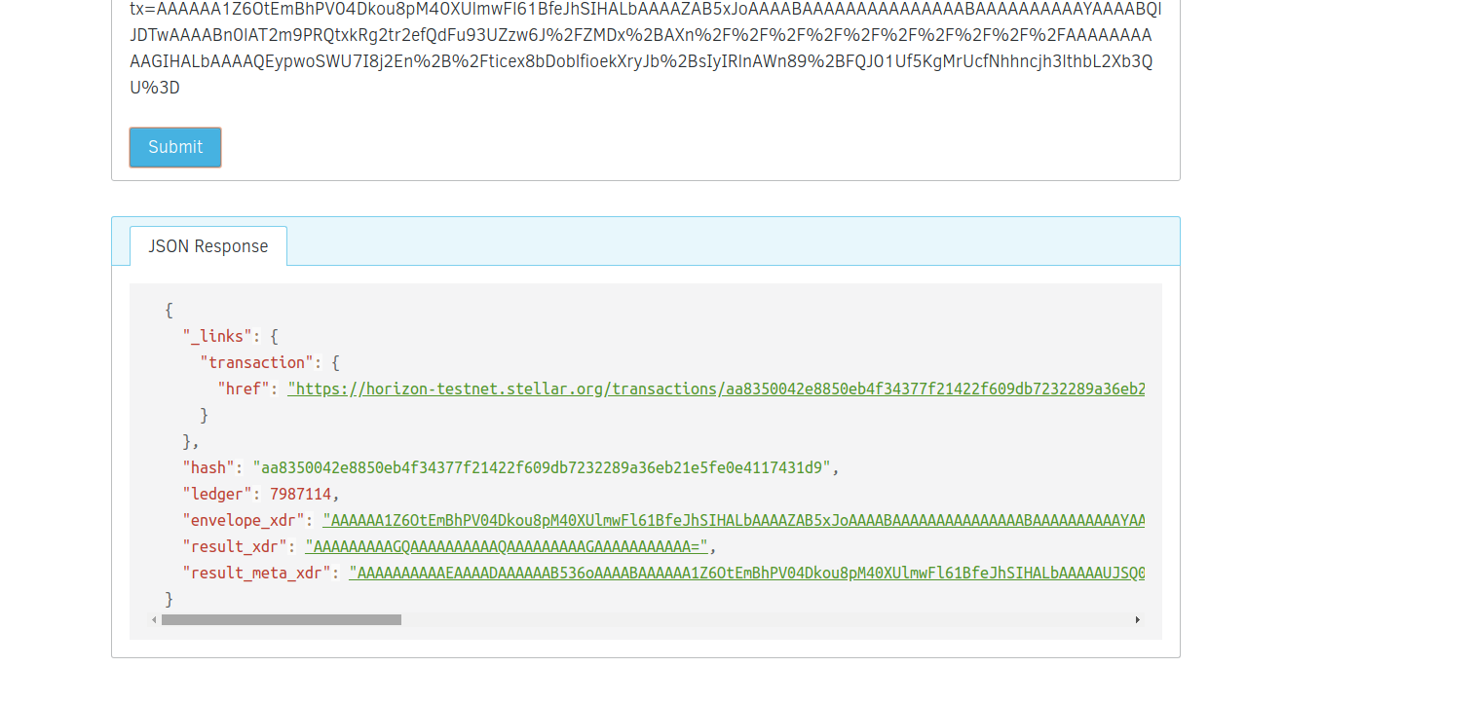Open the horizon-testnet transaction href link
1473x704 pixels.
(x=716, y=389)
